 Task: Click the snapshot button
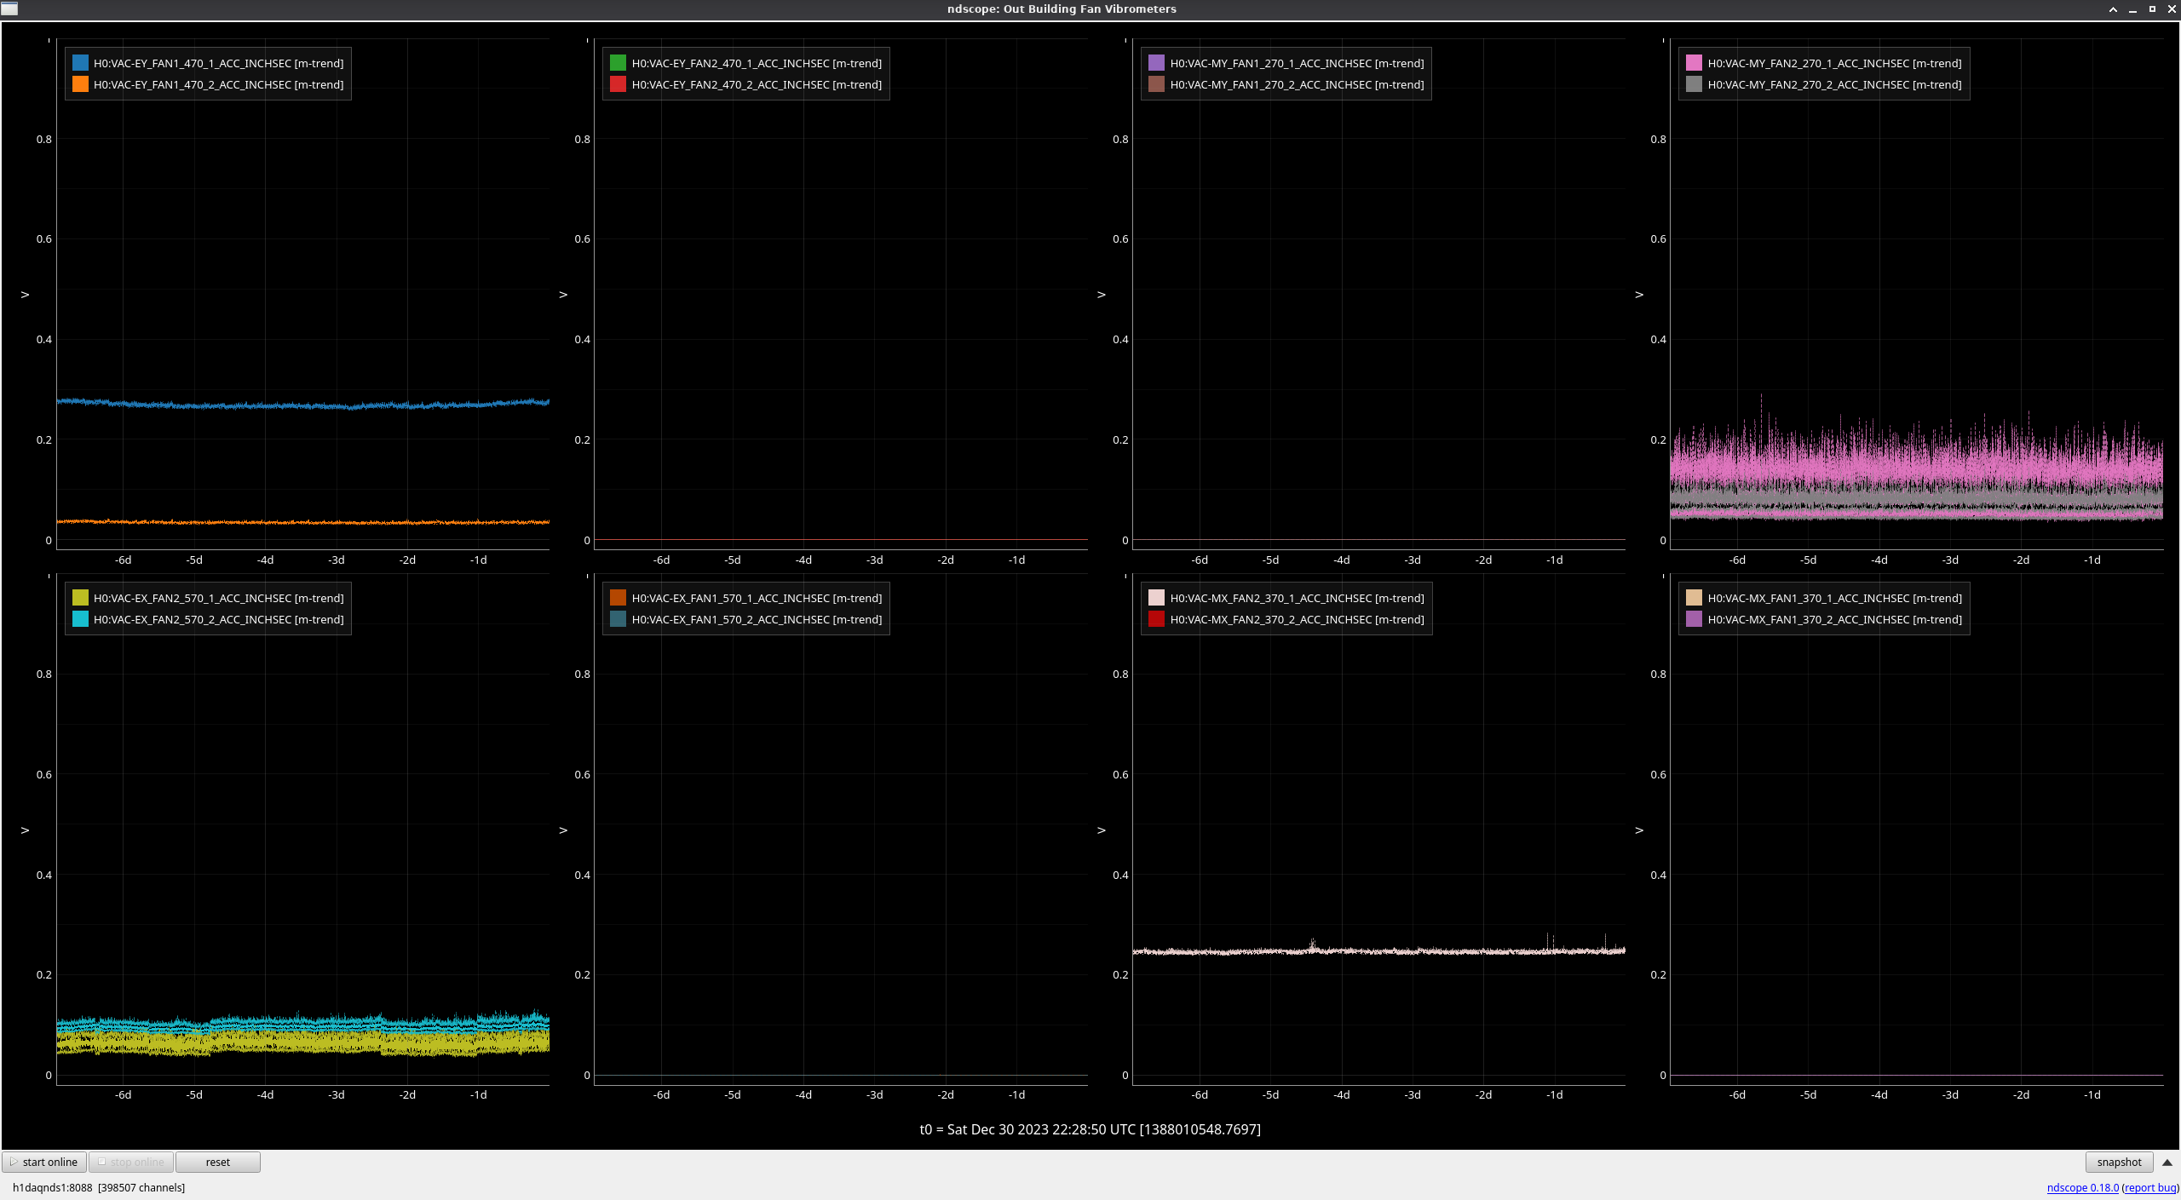tap(2119, 1162)
